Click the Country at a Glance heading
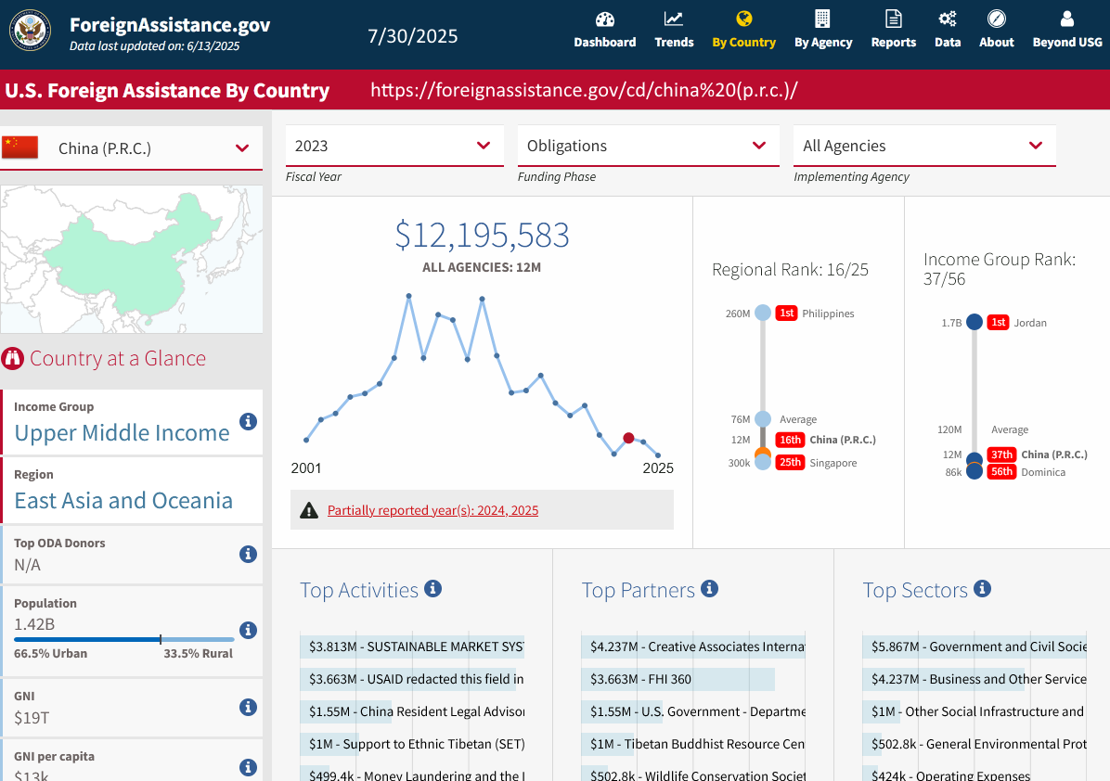 coord(118,359)
